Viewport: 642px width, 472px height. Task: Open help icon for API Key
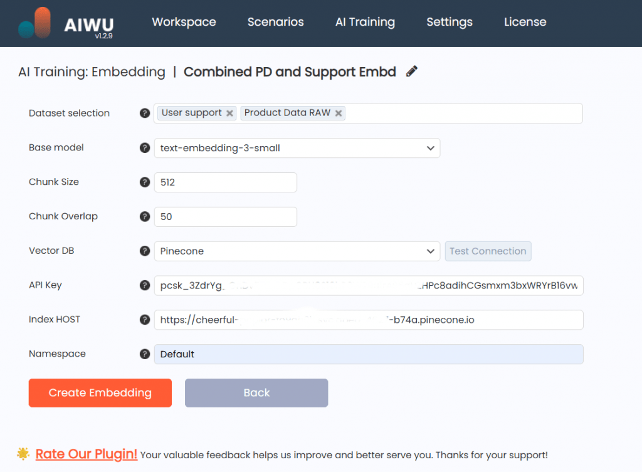[x=145, y=285]
